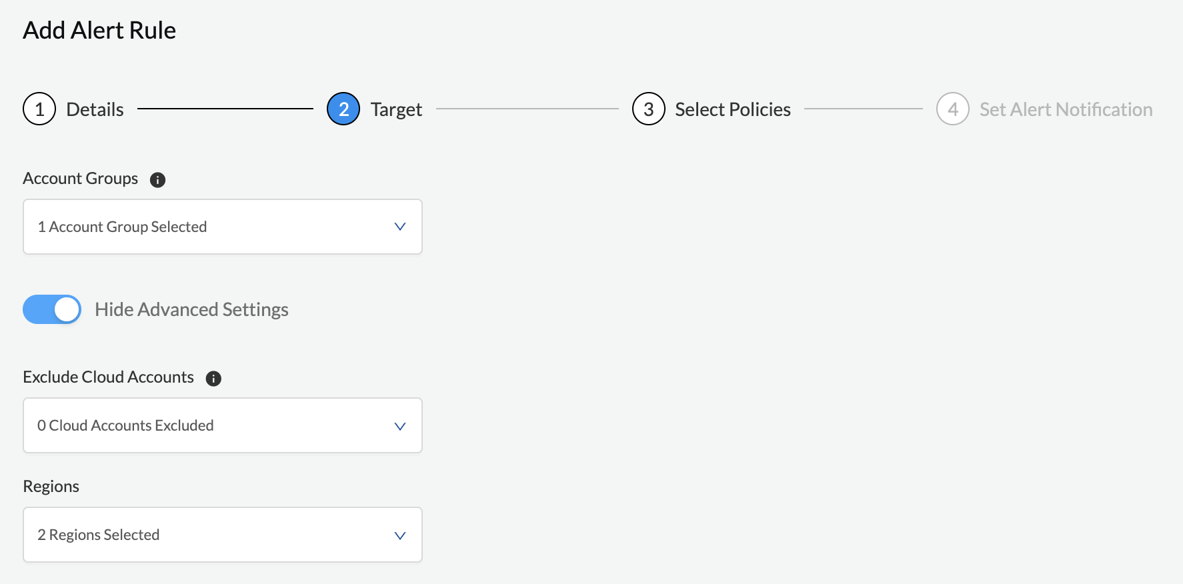Click the step 3 circle icon
Image resolution: width=1183 pixels, height=584 pixels.
coord(648,109)
